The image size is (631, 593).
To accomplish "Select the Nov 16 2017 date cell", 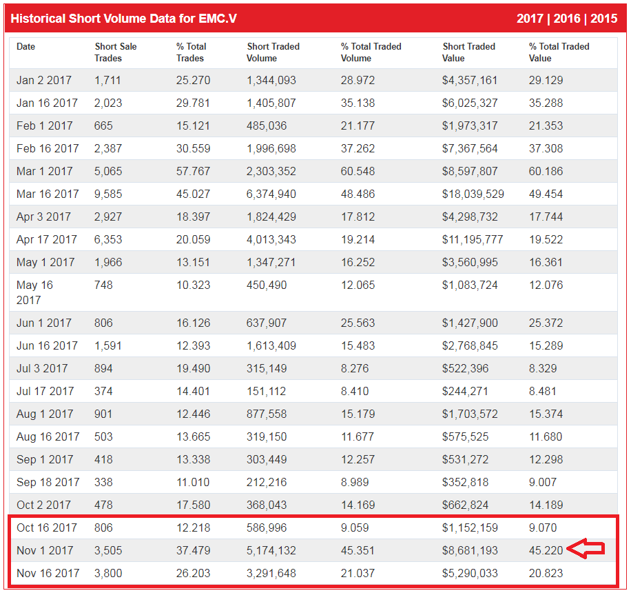I will pos(48,573).
